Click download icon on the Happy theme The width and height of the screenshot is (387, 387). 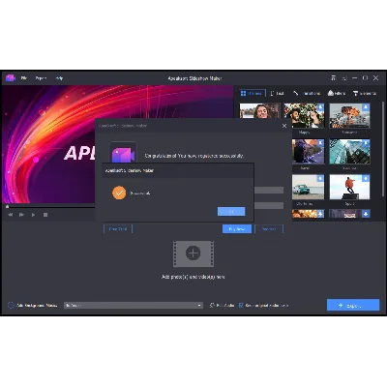coord(320,107)
